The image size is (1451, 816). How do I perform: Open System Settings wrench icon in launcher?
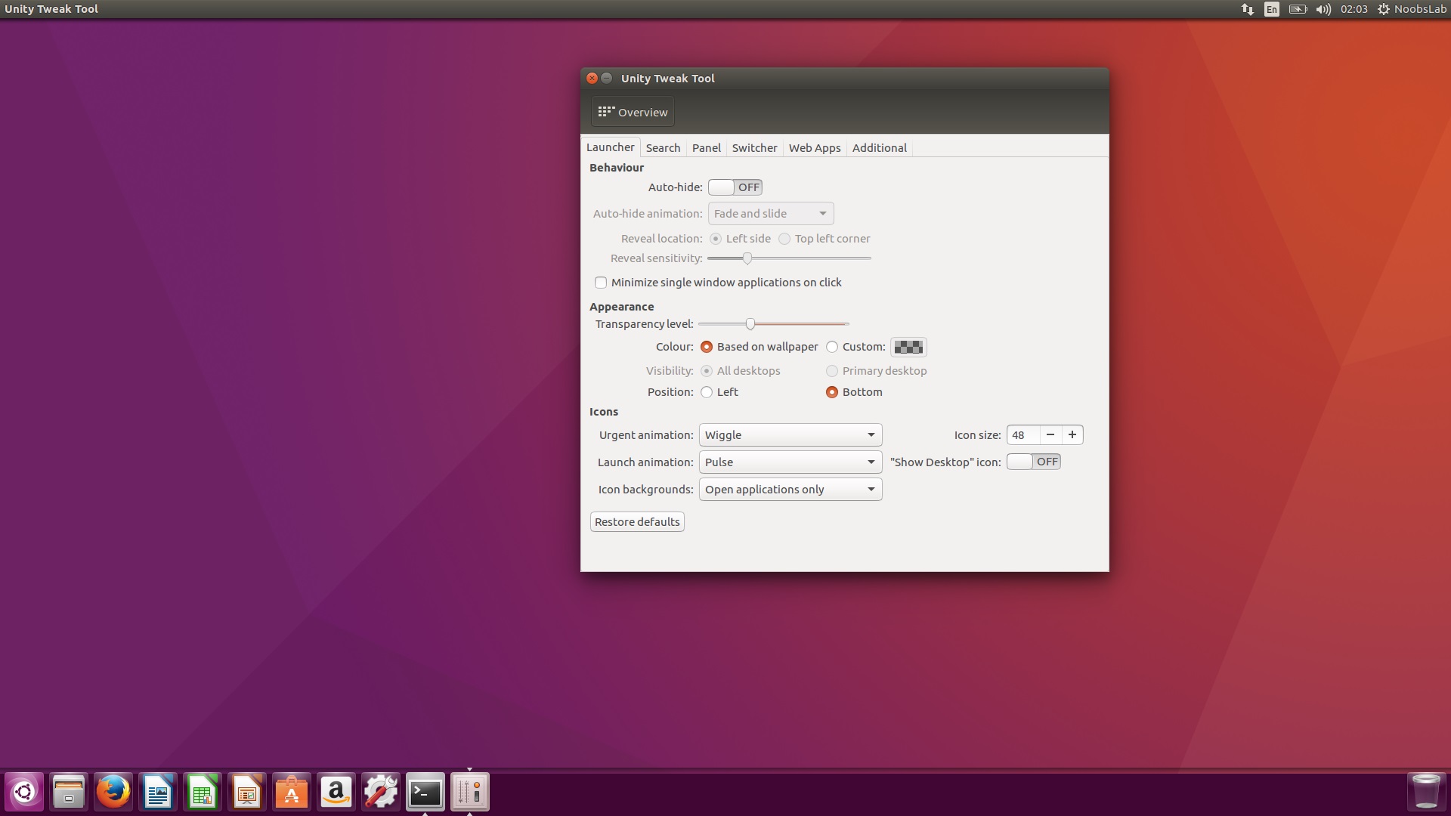381,792
